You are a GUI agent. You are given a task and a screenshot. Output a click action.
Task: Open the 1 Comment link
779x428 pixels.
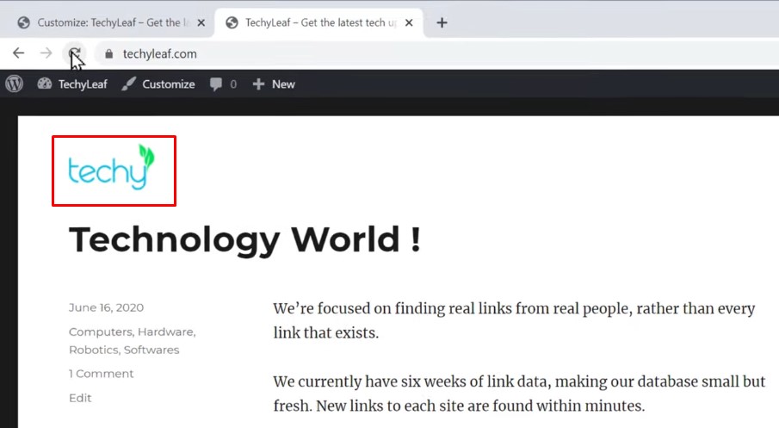coord(101,374)
